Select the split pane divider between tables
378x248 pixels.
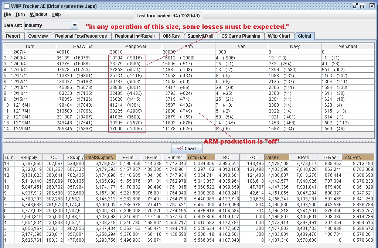click(189, 141)
